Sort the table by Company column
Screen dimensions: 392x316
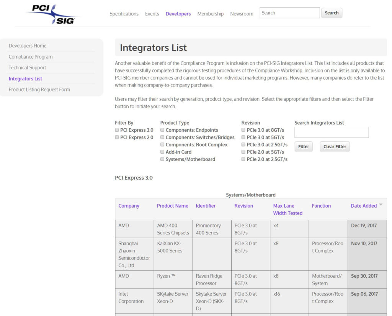[129, 206]
